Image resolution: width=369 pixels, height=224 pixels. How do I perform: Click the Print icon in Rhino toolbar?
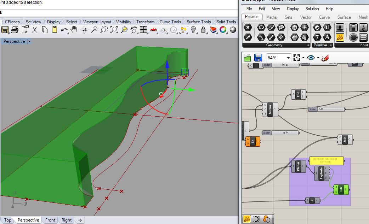tap(15, 30)
